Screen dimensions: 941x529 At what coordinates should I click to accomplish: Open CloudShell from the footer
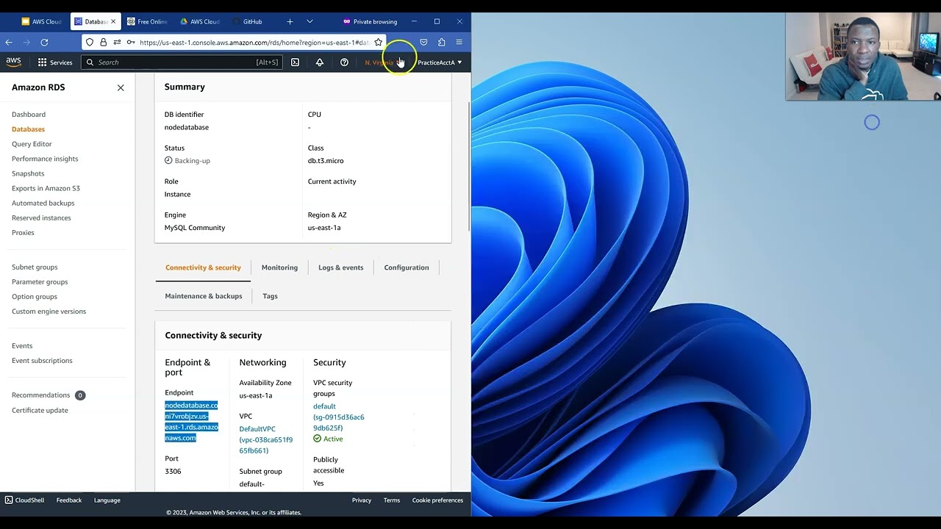[x=24, y=500]
